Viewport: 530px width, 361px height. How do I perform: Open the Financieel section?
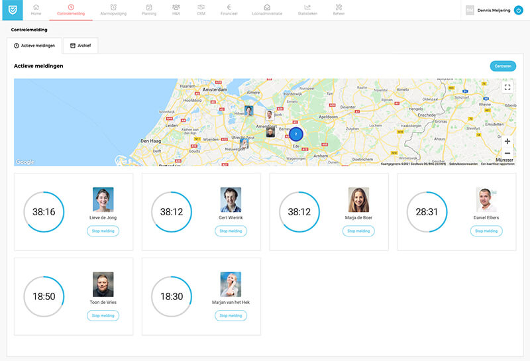click(229, 10)
